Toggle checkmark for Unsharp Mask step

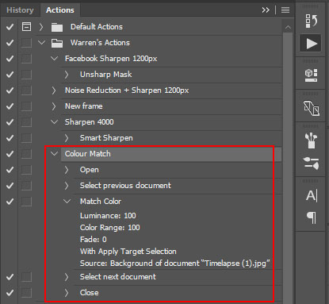10,75
